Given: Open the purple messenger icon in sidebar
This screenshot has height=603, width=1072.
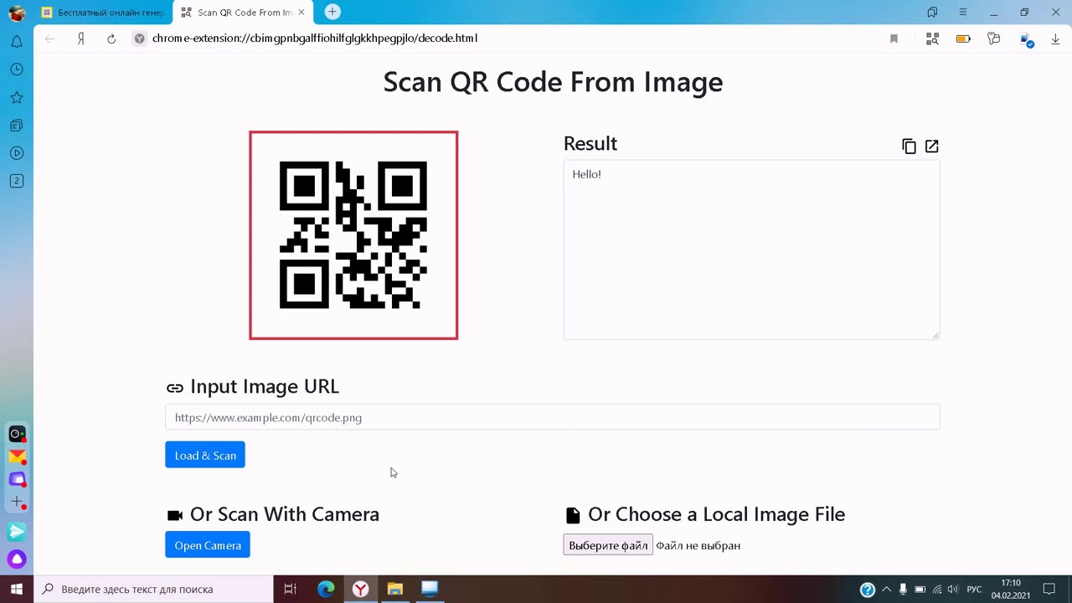Looking at the screenshot, I should point(17,479).
